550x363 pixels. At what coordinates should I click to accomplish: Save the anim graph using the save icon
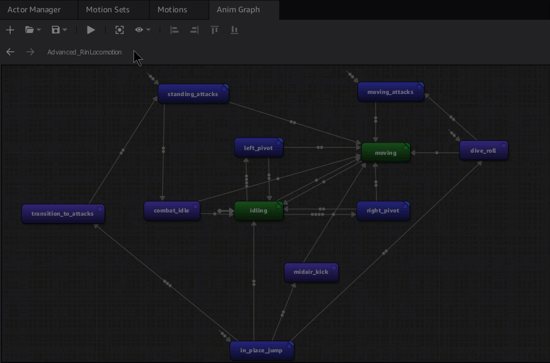(56, 30)
